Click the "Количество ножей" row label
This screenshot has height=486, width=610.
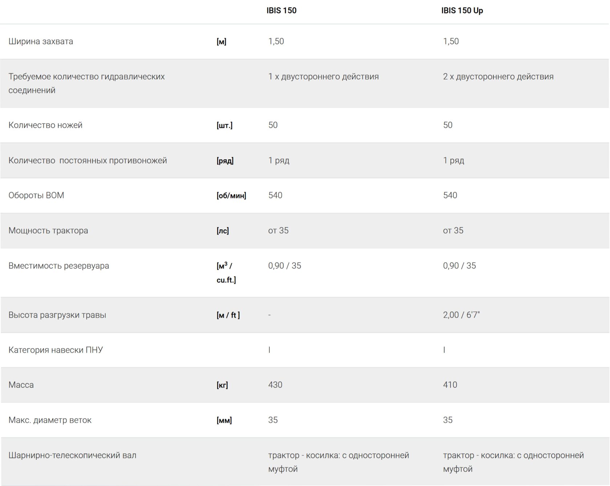(x=45, y=125)
